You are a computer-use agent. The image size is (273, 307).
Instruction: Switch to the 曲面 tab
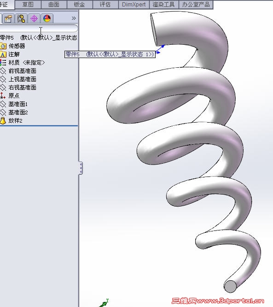pos(54,4)
